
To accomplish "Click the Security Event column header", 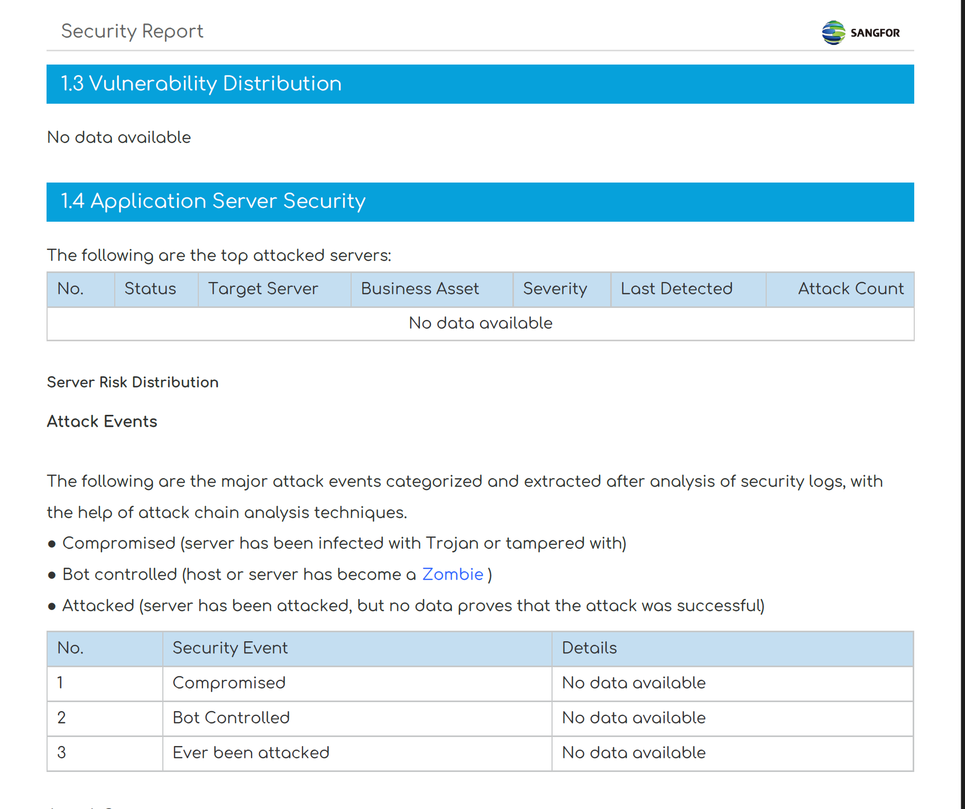I will pyautogui.click(x=230, y=648).
